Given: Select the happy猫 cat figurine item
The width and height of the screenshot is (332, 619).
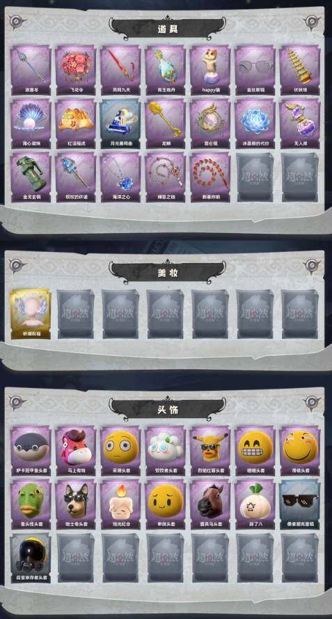Looking at the screenshot, I should point(210,70).
